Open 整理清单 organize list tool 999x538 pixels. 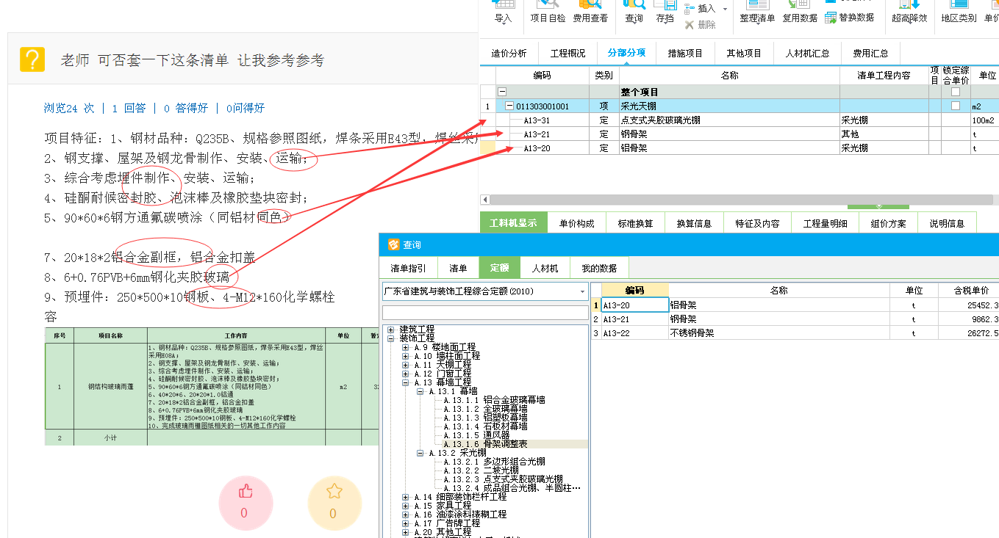point(757,12)
